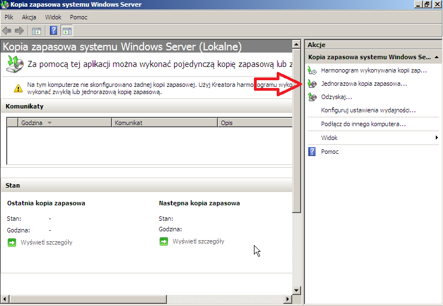Click the green arrow under Ostatnia kopia zapasowa
Screen dimensions: 443x306
tap(12, 242)
